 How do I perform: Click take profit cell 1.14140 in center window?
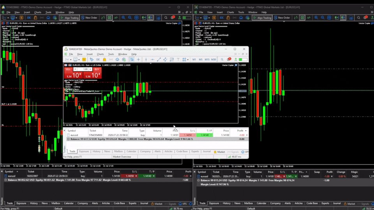coord(205,135)
